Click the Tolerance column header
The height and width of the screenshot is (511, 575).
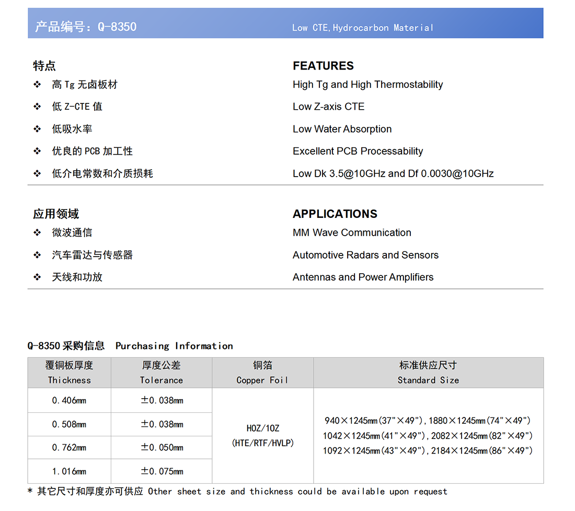click(162, 373)
